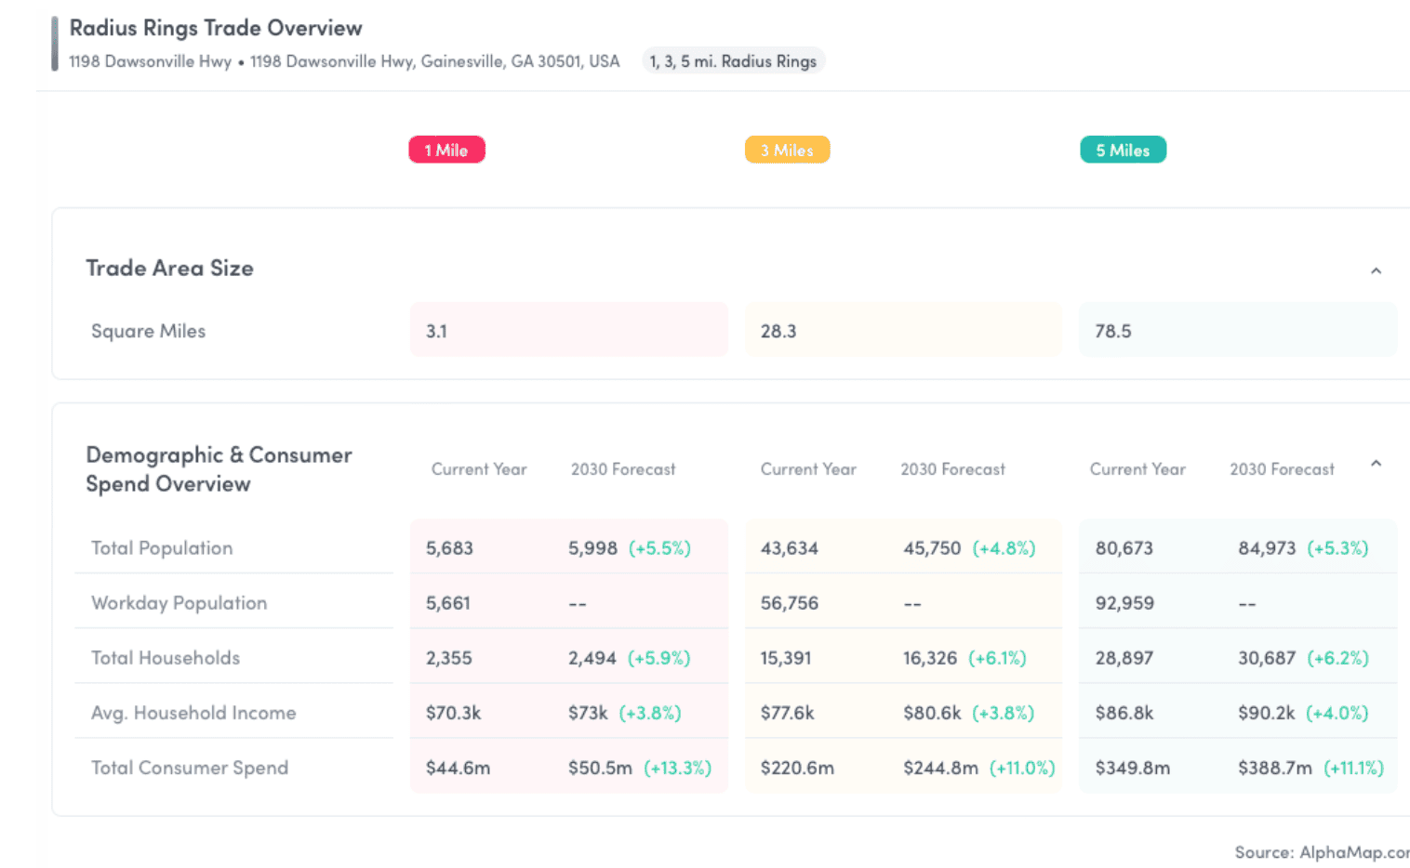Viewport: 1410px width, 868px height.
Task: Click the +13.3% consumer spend growth figure
Action: [677, 768]
